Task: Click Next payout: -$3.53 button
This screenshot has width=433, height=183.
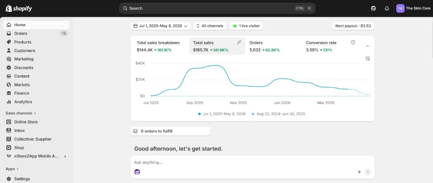Action: [x=353, y=26]
